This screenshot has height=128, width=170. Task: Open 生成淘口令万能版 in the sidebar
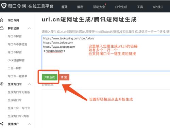coord(19,92)
